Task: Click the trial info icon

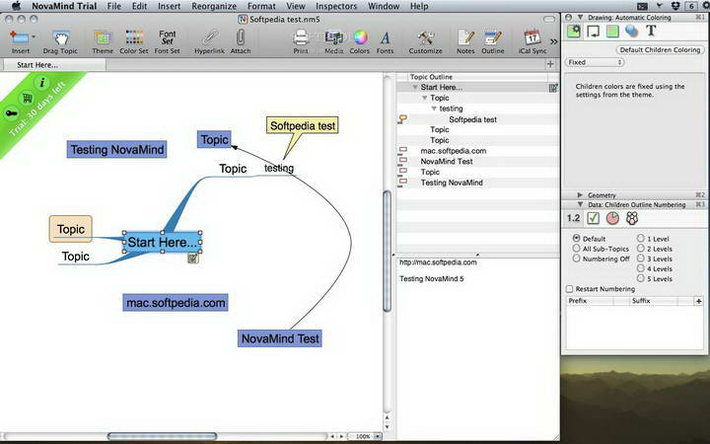Action: point(42,83)
